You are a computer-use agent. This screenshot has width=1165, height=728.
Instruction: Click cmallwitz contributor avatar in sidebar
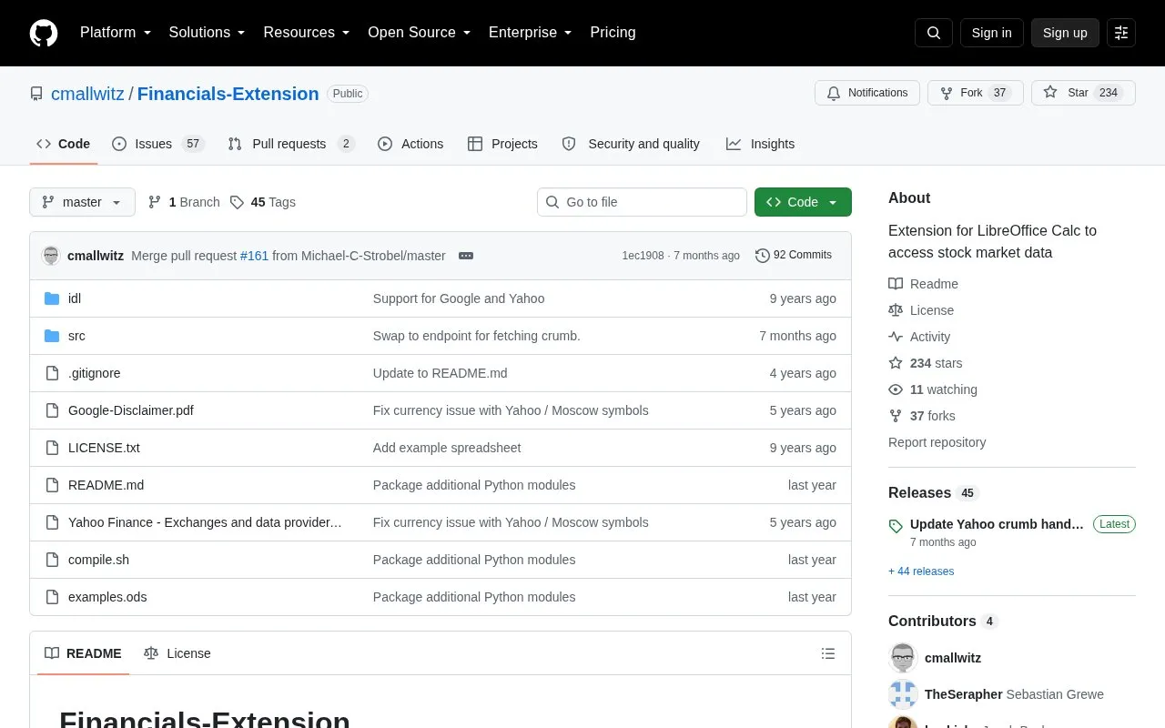pyautogui.click(x=903, y=658)
